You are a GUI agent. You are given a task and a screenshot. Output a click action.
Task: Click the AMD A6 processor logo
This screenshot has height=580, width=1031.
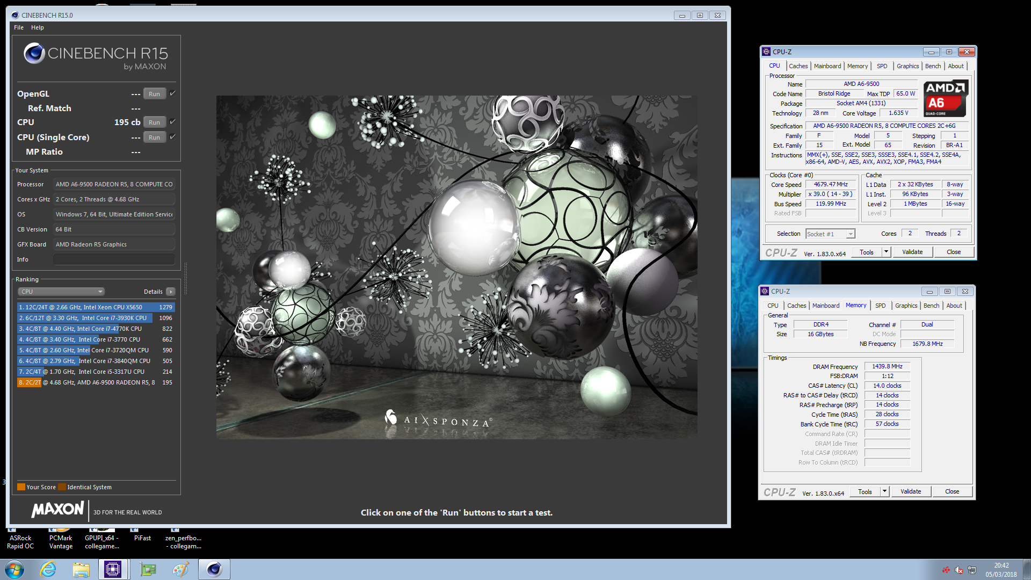[946, 98]
